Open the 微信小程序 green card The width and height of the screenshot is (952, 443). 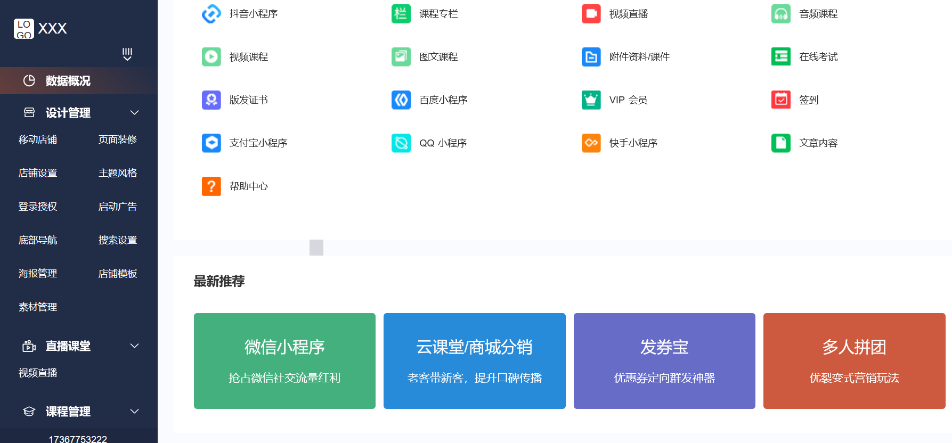coord(284,361)
